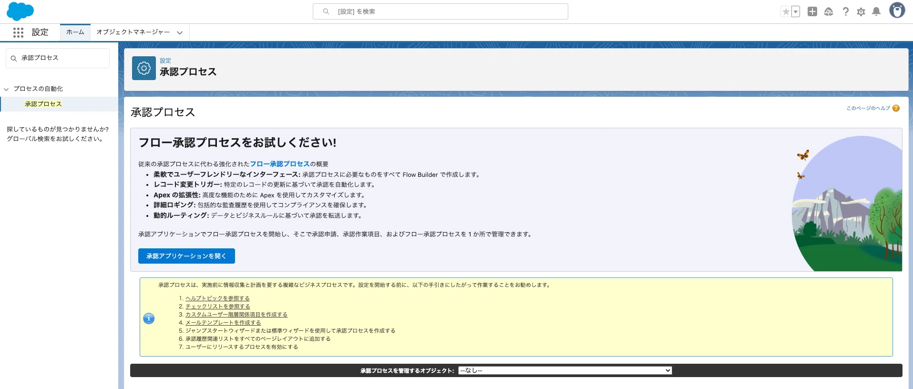Image resolution: width=913 pixels, height=389 pixels.
Task: Open the help question mark icon
Action: tap(845, 11)
